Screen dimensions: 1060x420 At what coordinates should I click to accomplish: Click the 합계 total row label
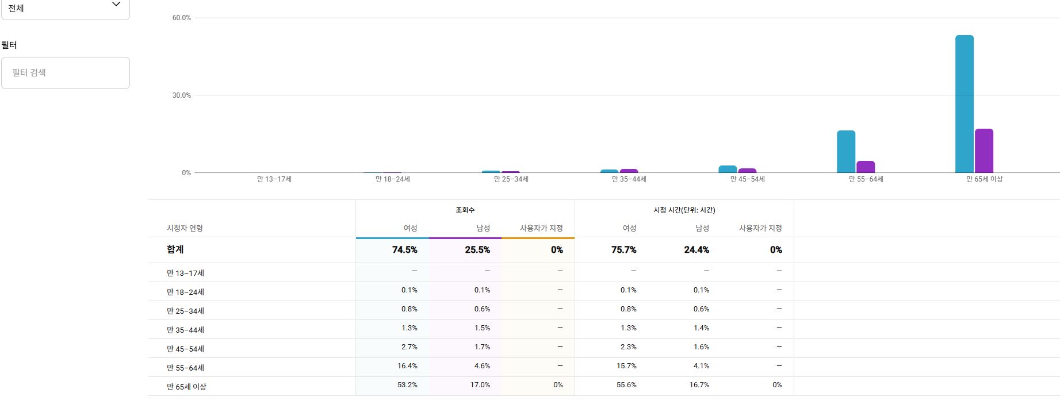[175, 249]
